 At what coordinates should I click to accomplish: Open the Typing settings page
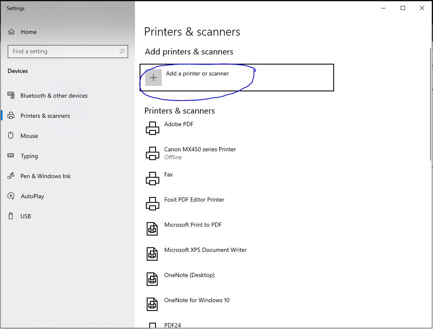click(x=29, y=156)
